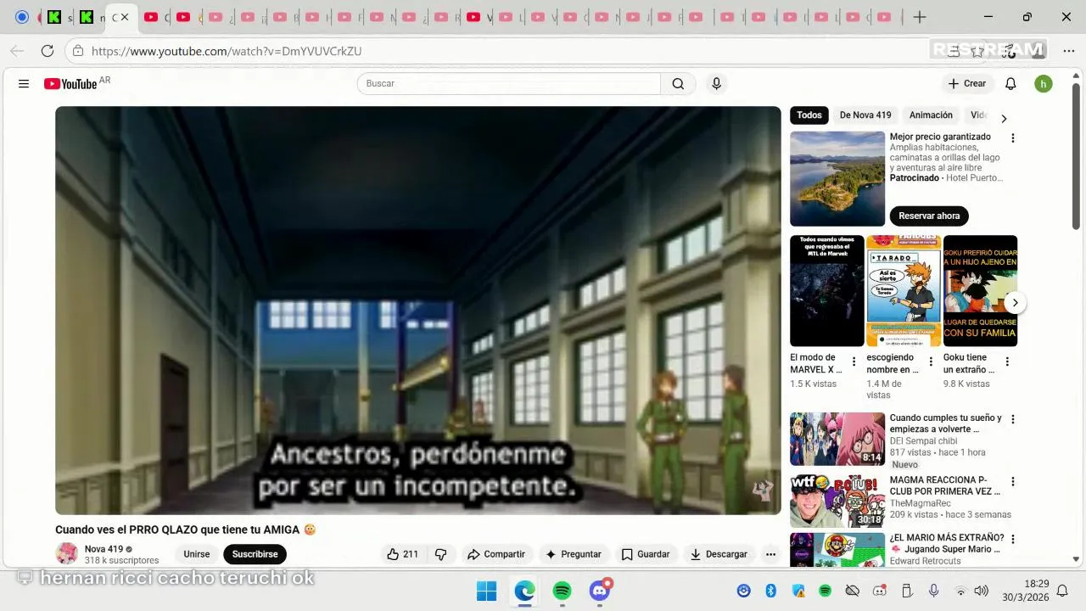Switch to the first green K tab
The image size is (1086, 611).
[54, 17]
